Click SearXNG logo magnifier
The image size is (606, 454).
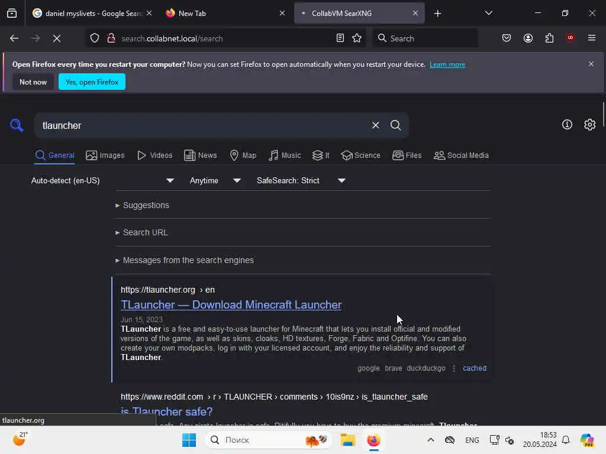click(x=17, y=125)
